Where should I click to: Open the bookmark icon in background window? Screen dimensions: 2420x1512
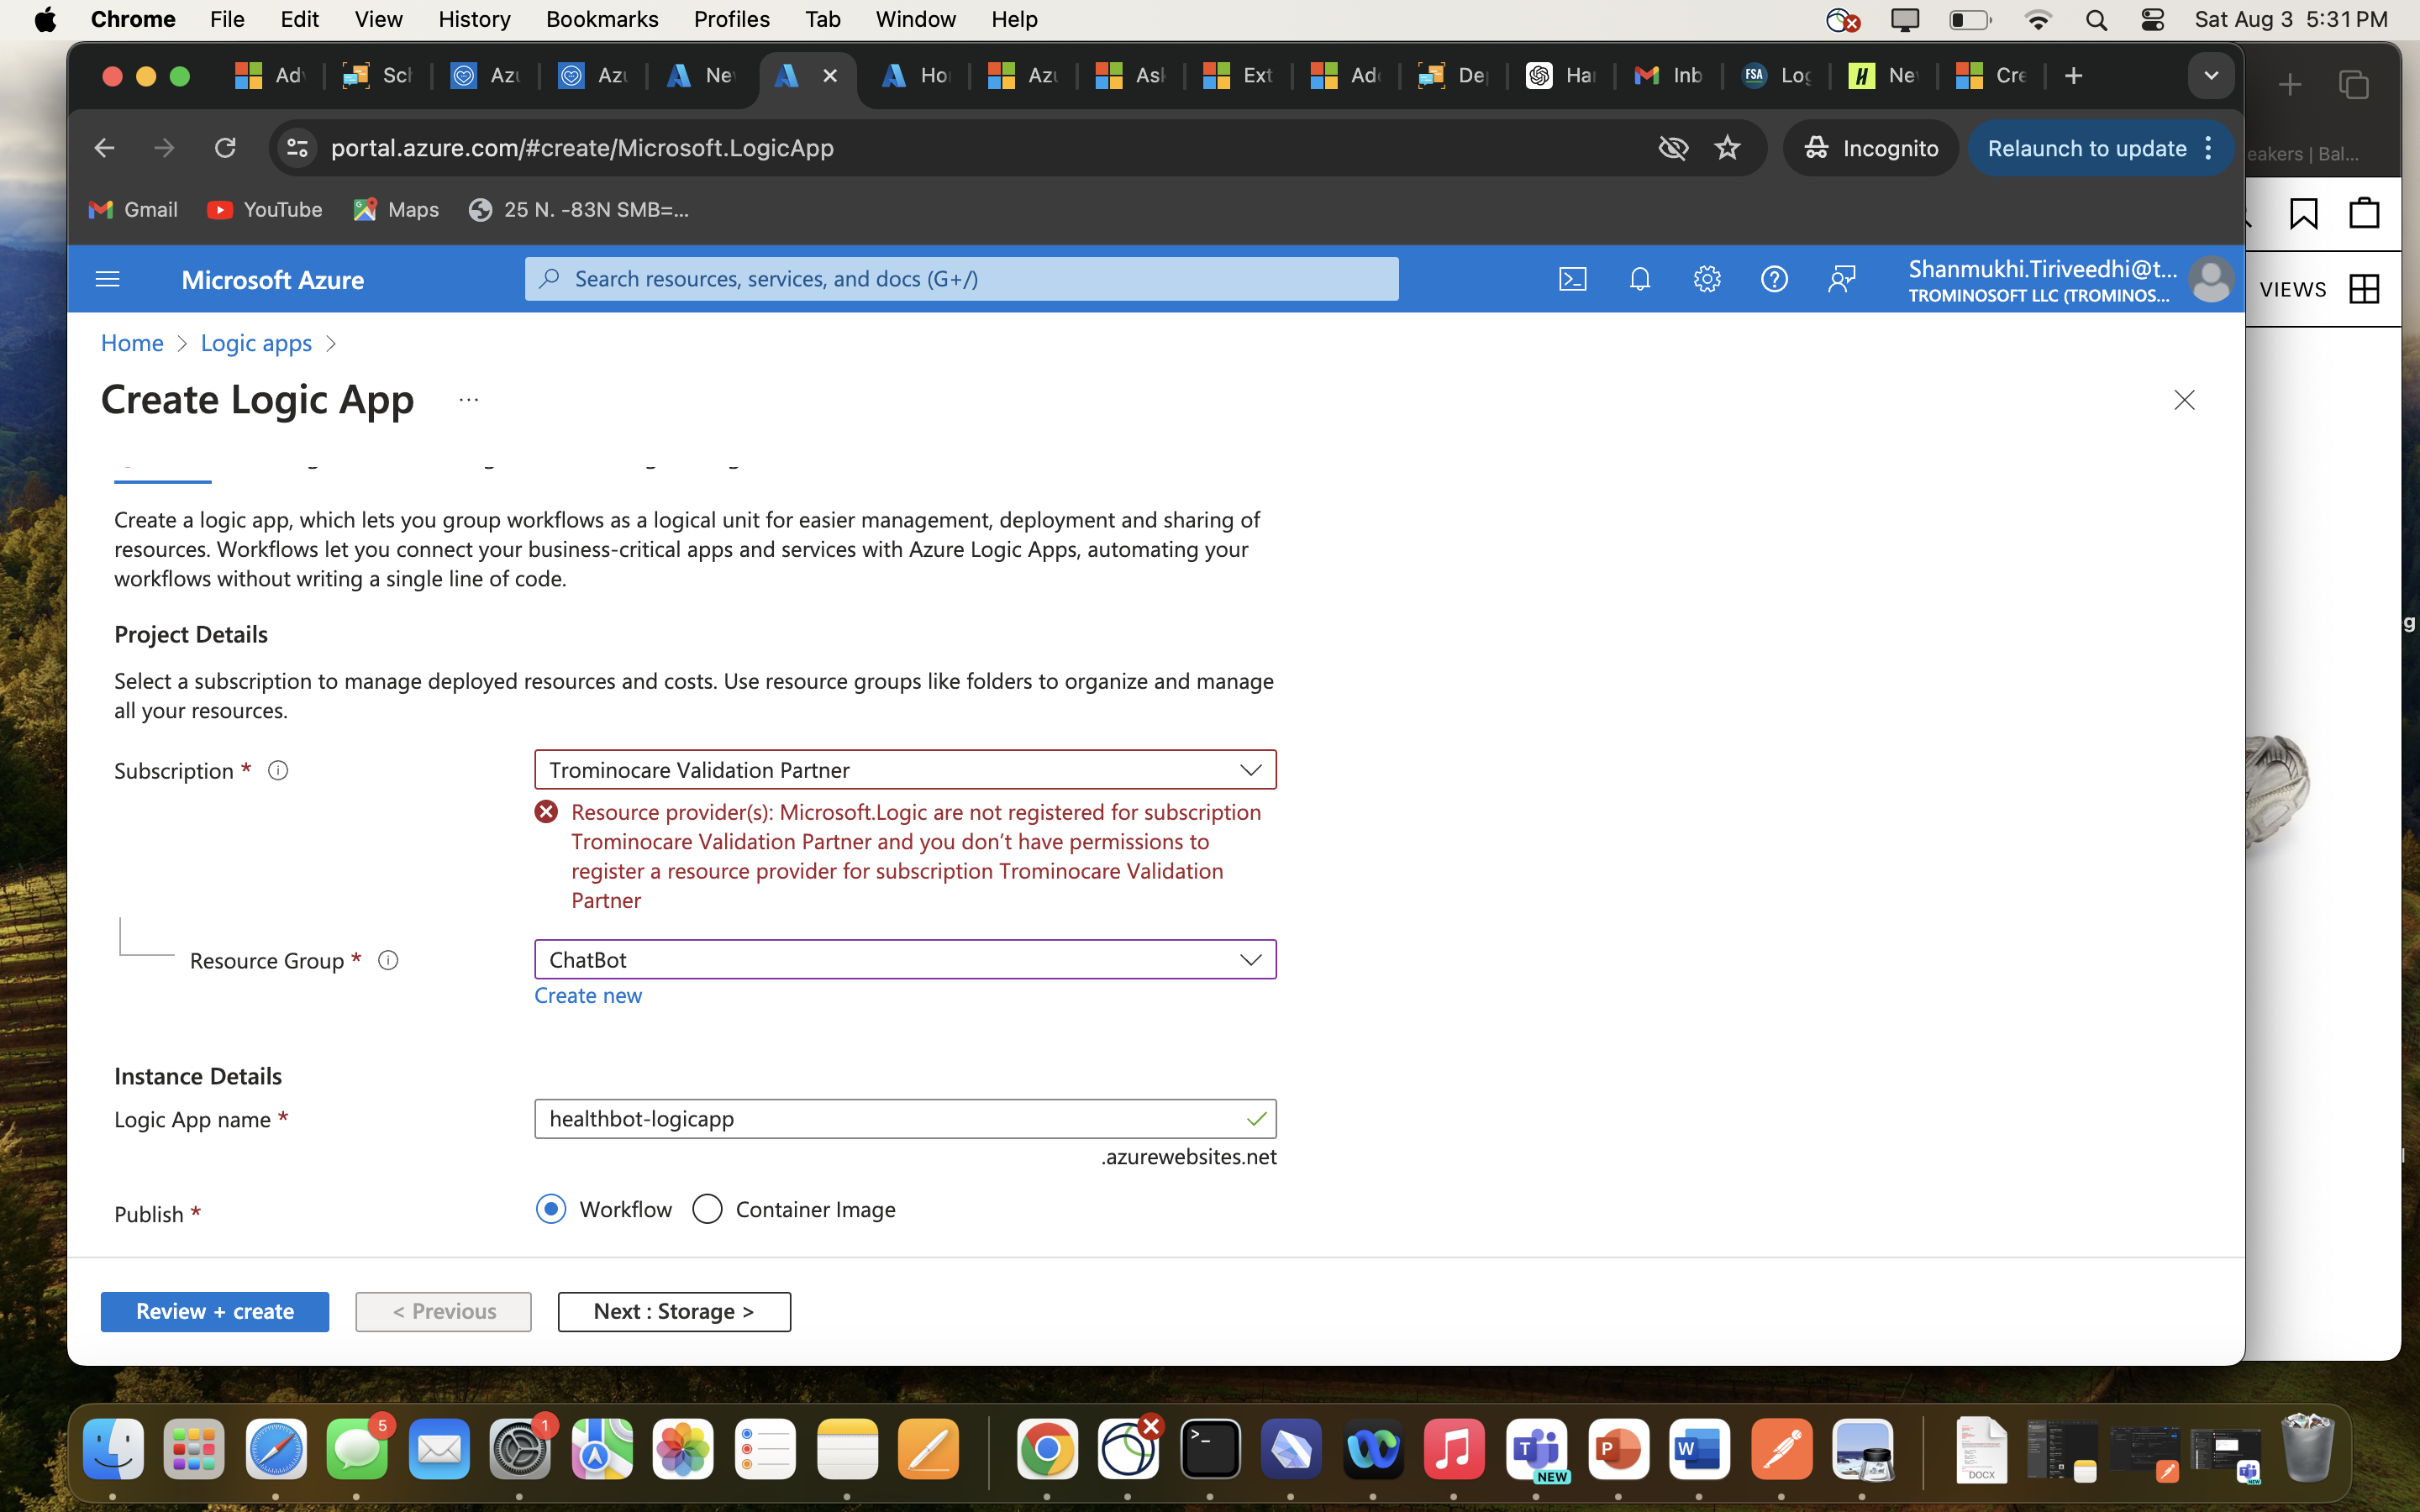pyautogui.click(x=2303, y=213)
